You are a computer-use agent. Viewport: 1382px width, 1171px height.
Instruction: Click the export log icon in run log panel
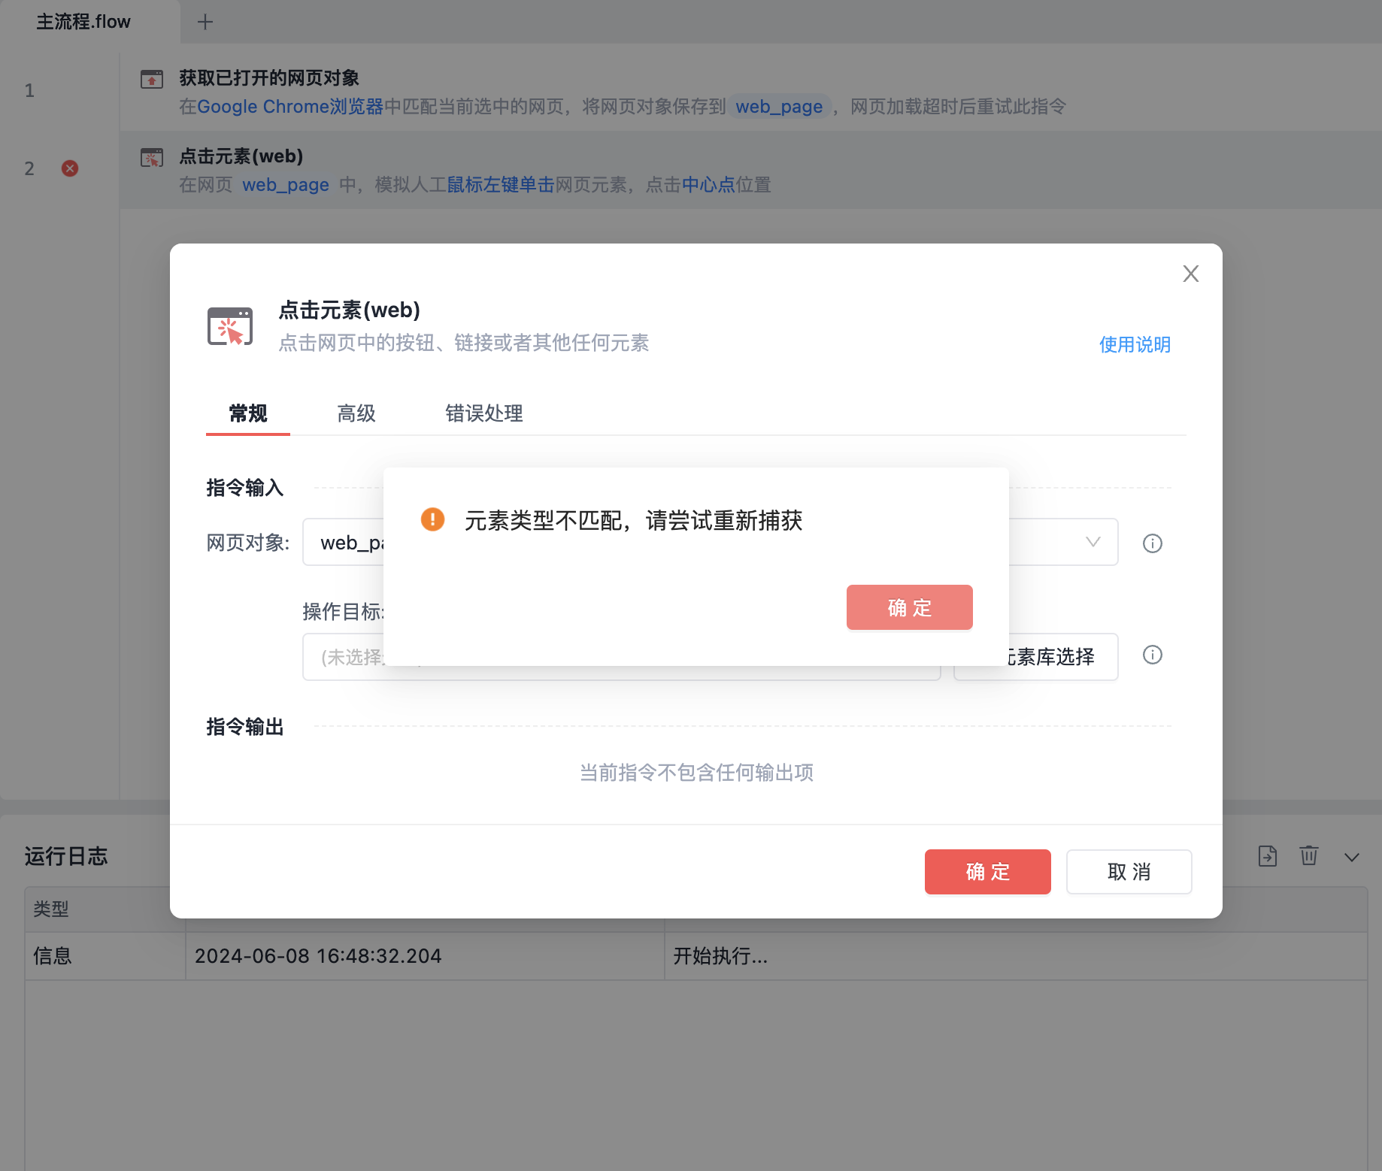pyautogui.click(x=1268, y=856)
